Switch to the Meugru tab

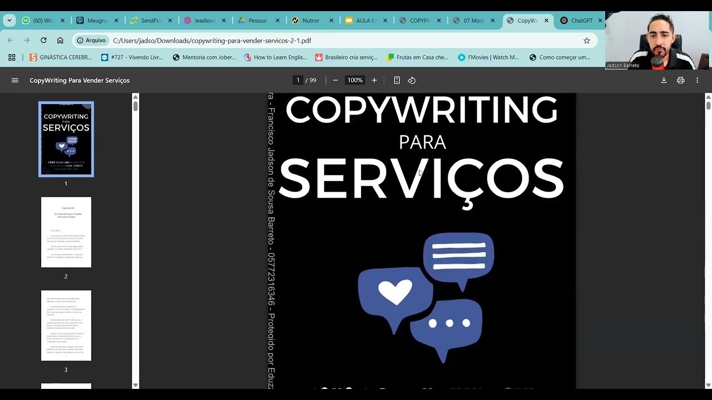pos(97,21)
